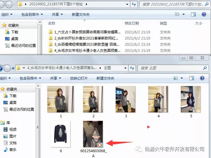Open 音乐 library
This screenshot has width=211, height=158.
[10, 150]
